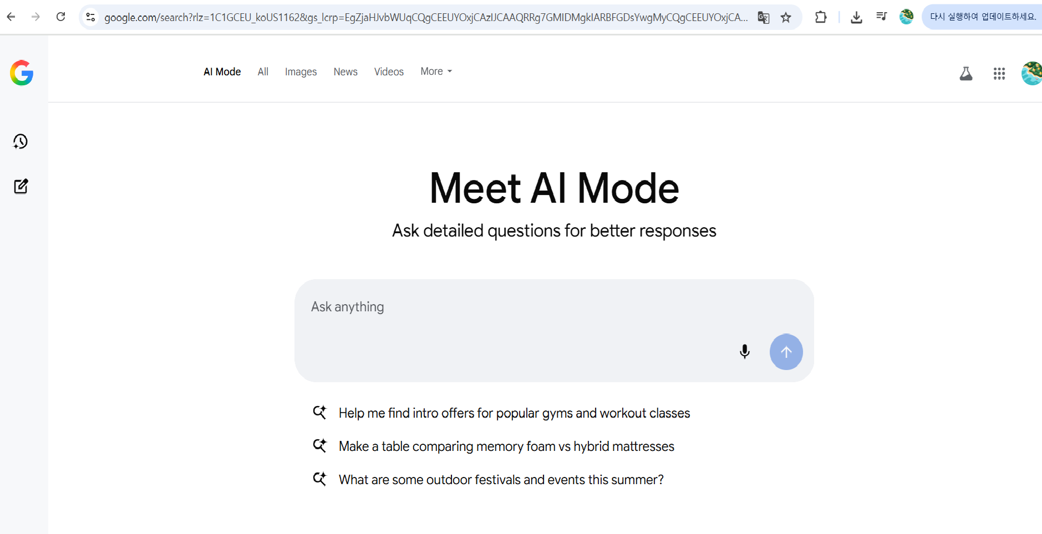Reload the current page

pos(61,17)
